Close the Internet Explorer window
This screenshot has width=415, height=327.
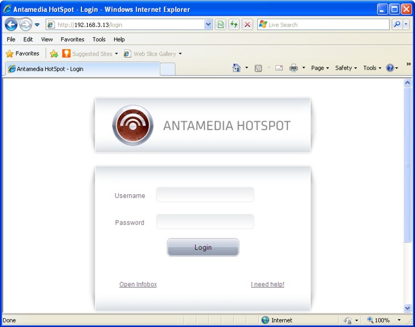pos(407,9)
